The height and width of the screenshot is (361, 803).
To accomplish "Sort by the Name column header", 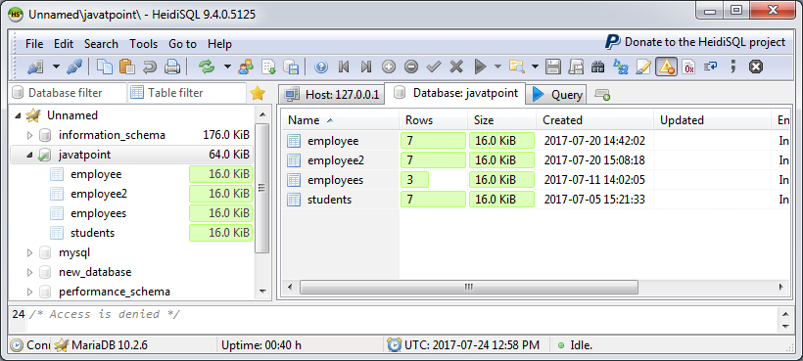I will (341, 120).
